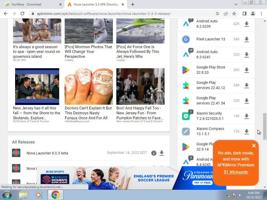The image size is (267, 200).
Task: Download Xiaomi Compass 13.1.5.1
Action: 247,132
